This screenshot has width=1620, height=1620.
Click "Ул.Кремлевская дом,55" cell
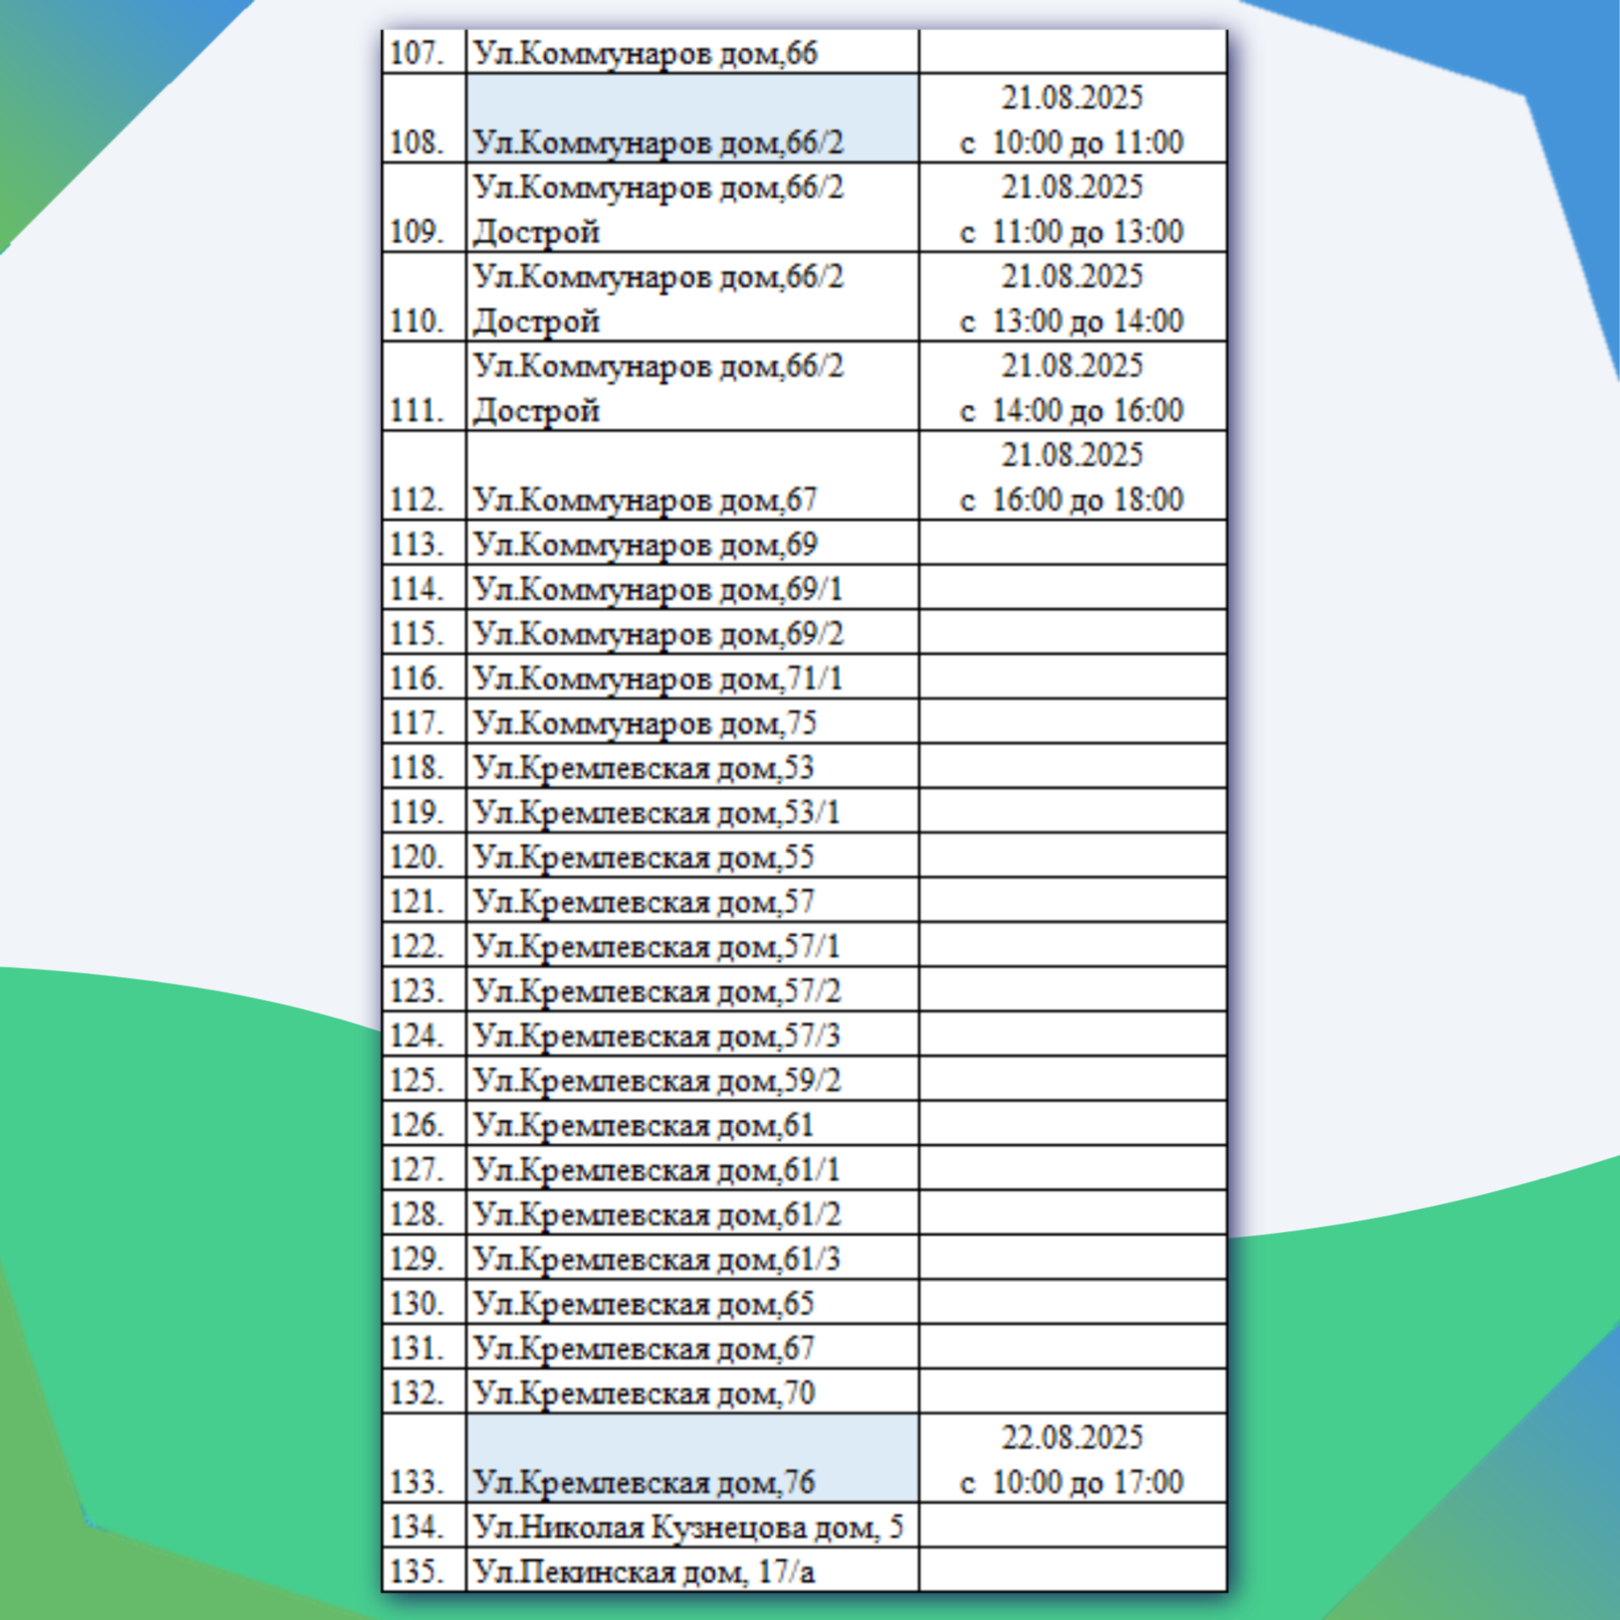[693, 856]
